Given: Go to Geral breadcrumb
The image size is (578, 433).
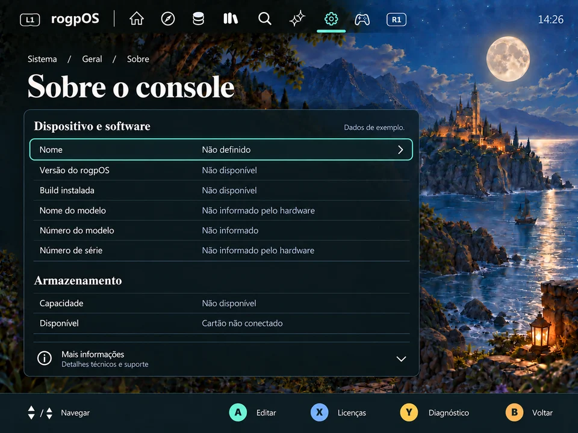Looking at the screenshot, I should 92,59.
